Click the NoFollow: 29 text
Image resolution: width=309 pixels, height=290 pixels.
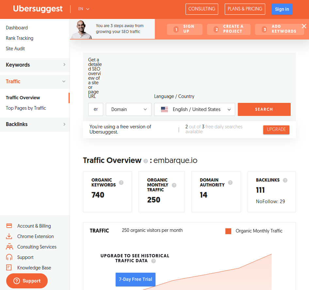pos(270,201)
